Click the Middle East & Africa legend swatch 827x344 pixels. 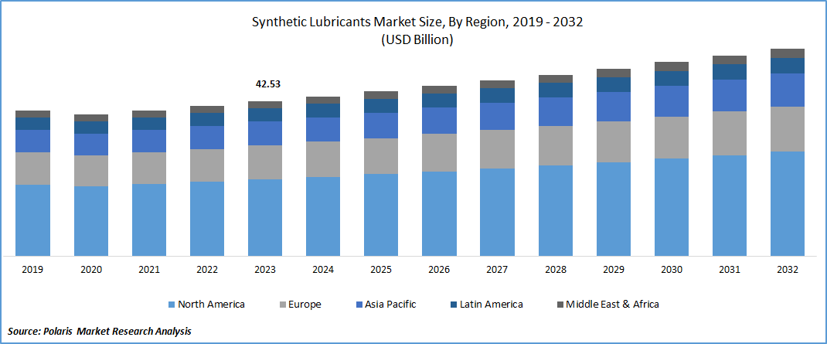click(560, 305)
